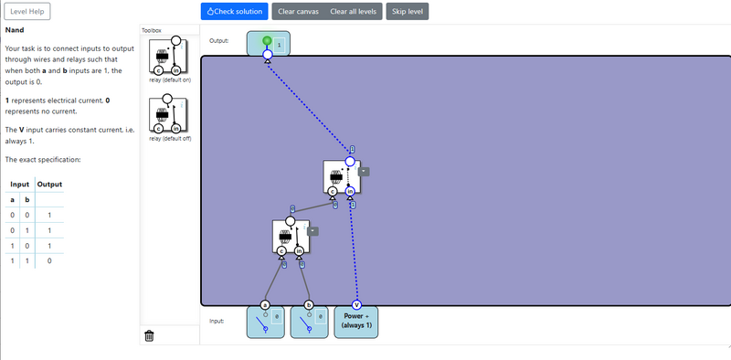This screenshot has width=731, height=360.
Task: Click Clear canvas button
Action: (x=299, y=12)
